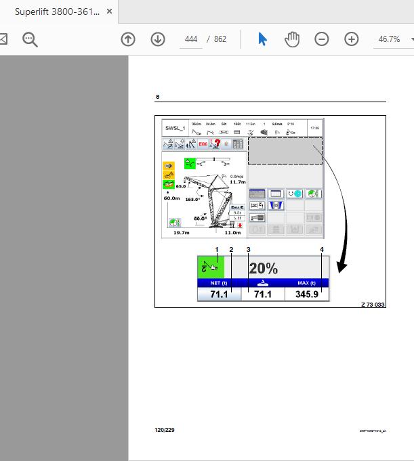Click the 20% utilization value in figure

click(x=264, y=268)
